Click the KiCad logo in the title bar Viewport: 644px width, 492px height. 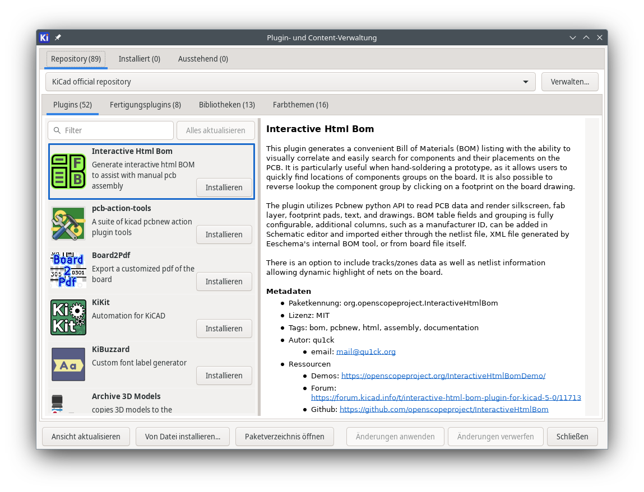44,38
